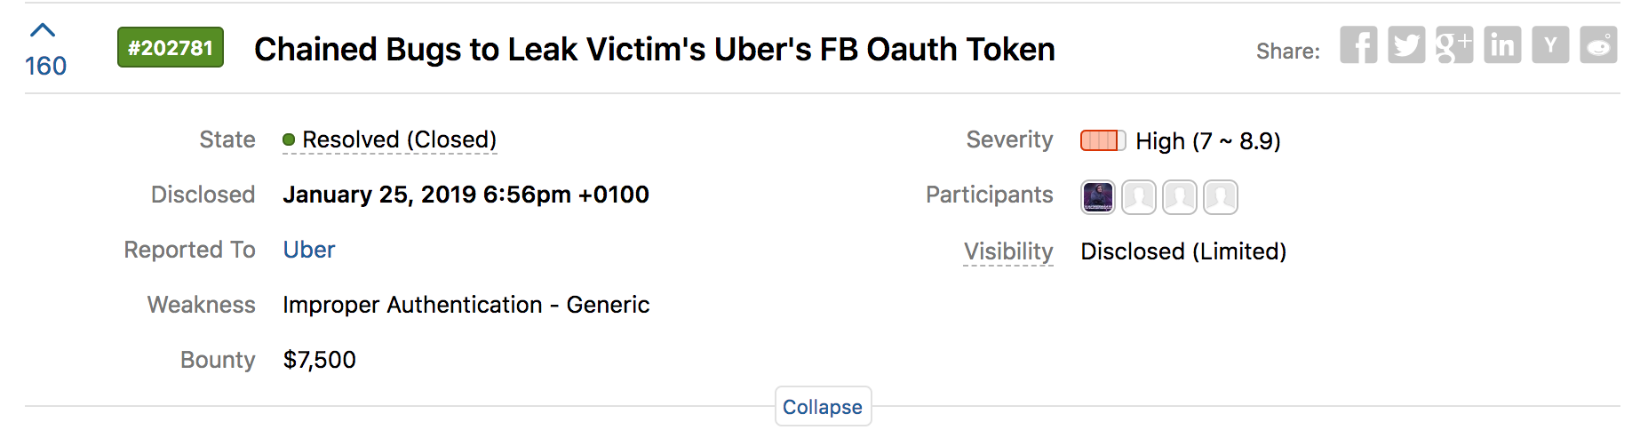Upvote the report with the arrow

click(x=43, y=31)
